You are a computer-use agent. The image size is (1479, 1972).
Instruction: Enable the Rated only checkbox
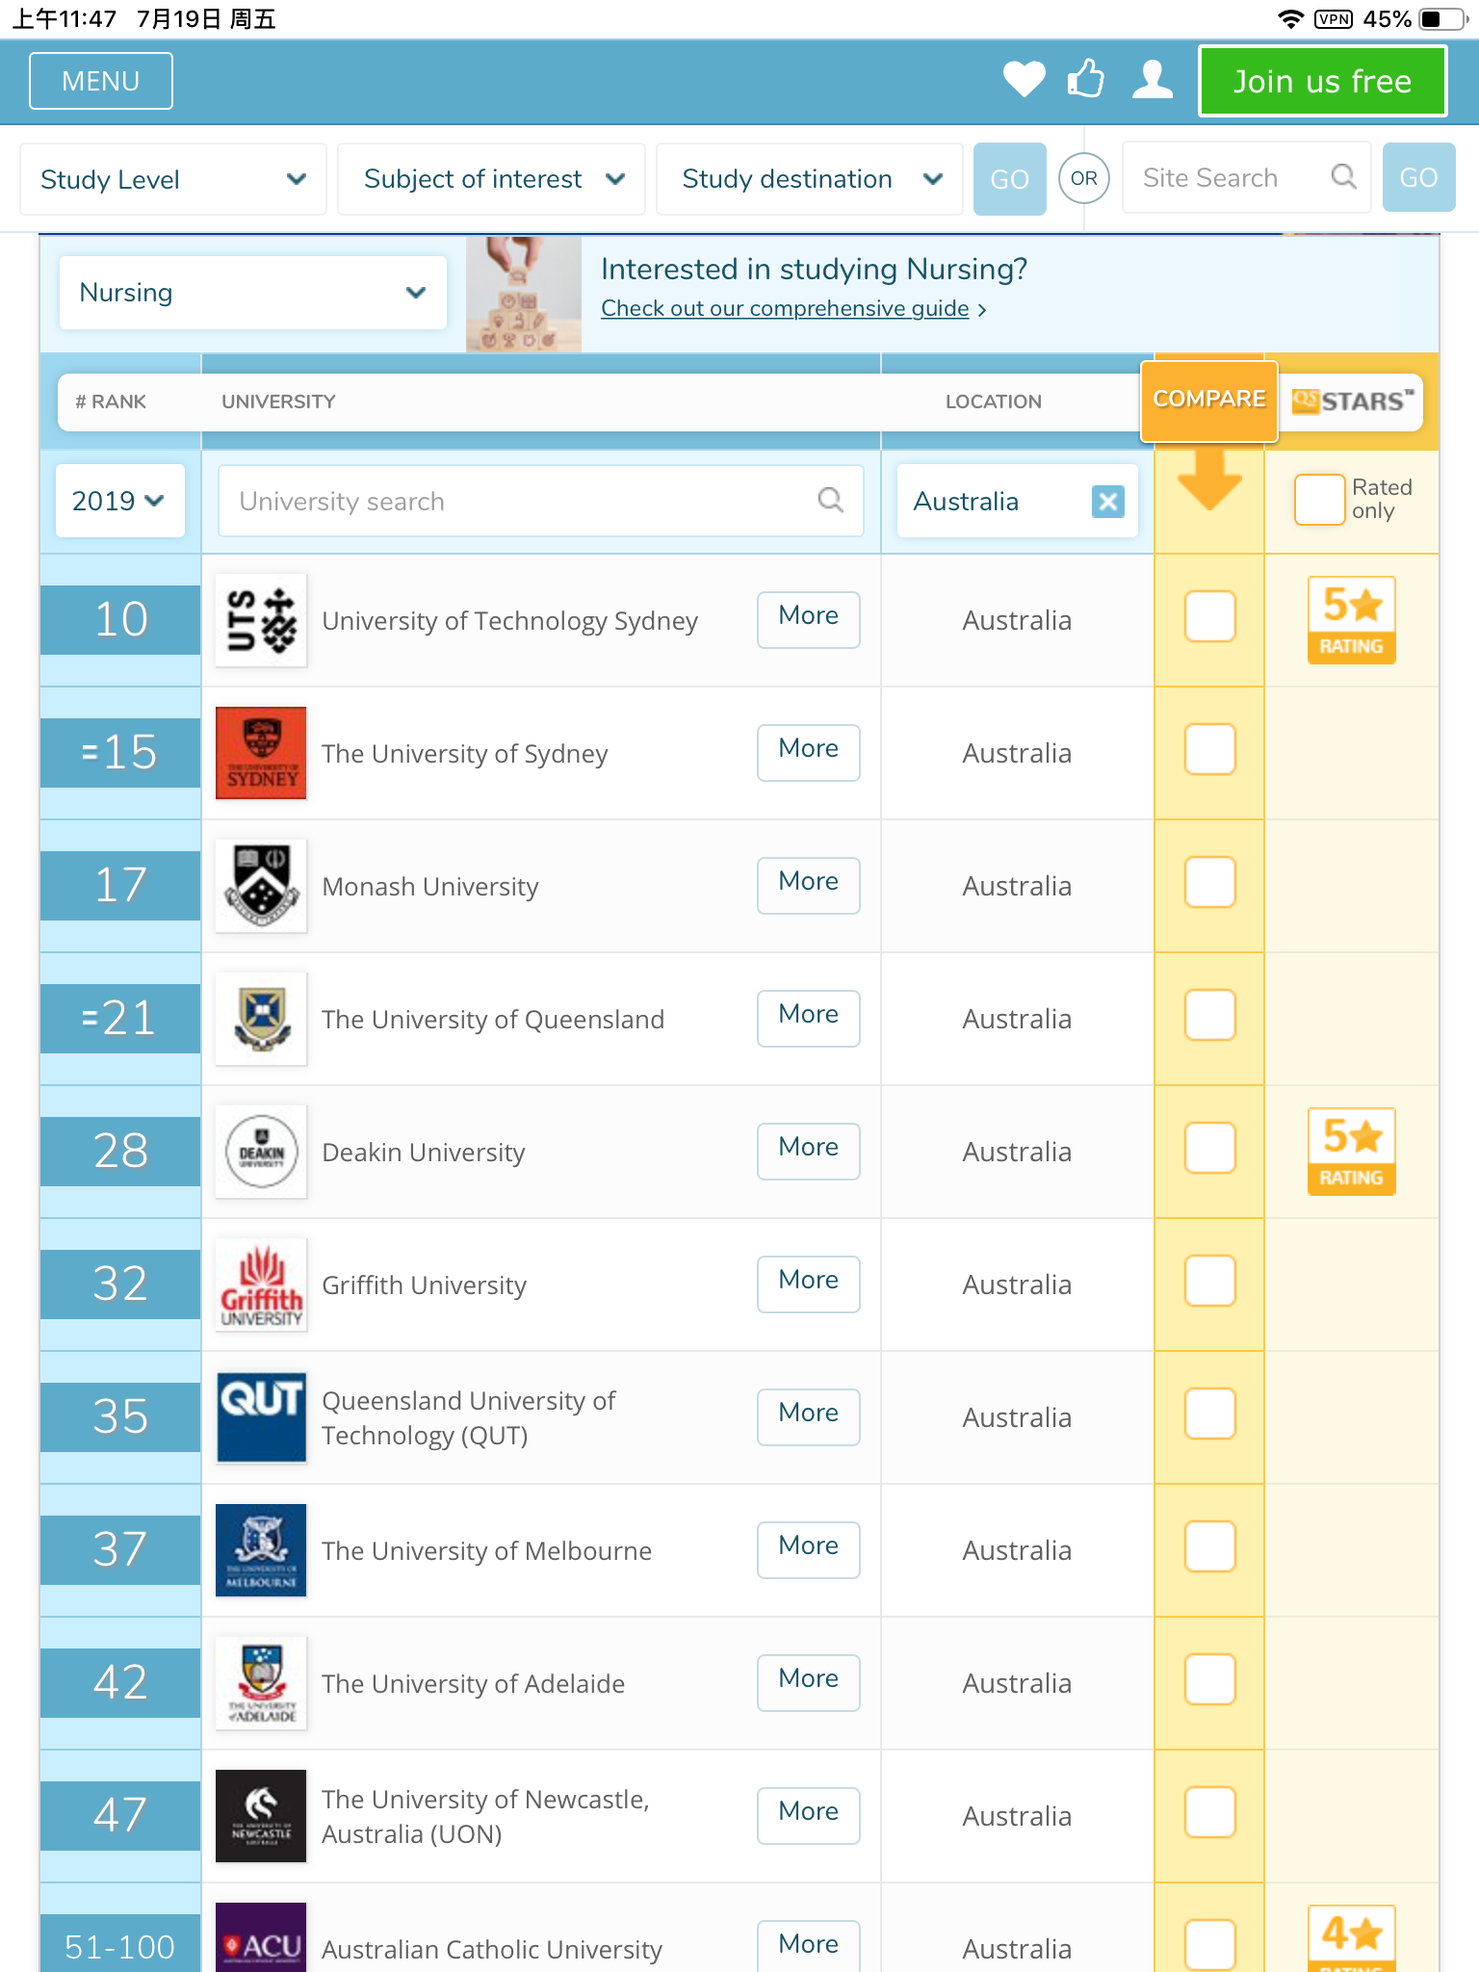click(x=1318, y=500)
